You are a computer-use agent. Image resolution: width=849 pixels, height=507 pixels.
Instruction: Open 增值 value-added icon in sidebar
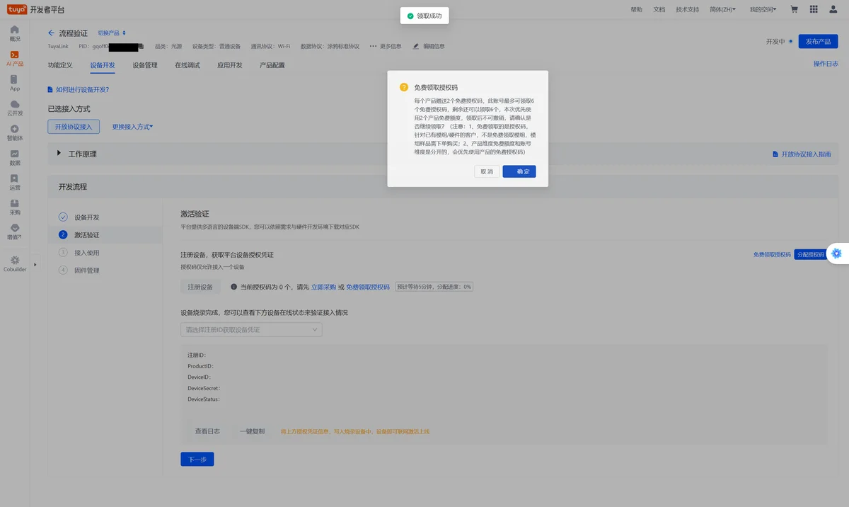click(15, 228)
